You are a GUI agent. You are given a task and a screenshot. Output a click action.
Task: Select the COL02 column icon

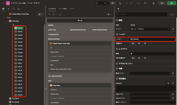tap(16, 32)
